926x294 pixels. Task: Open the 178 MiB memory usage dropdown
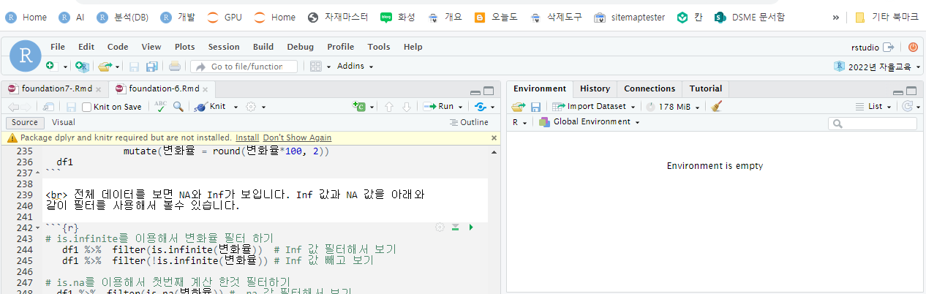click(674, 106)
